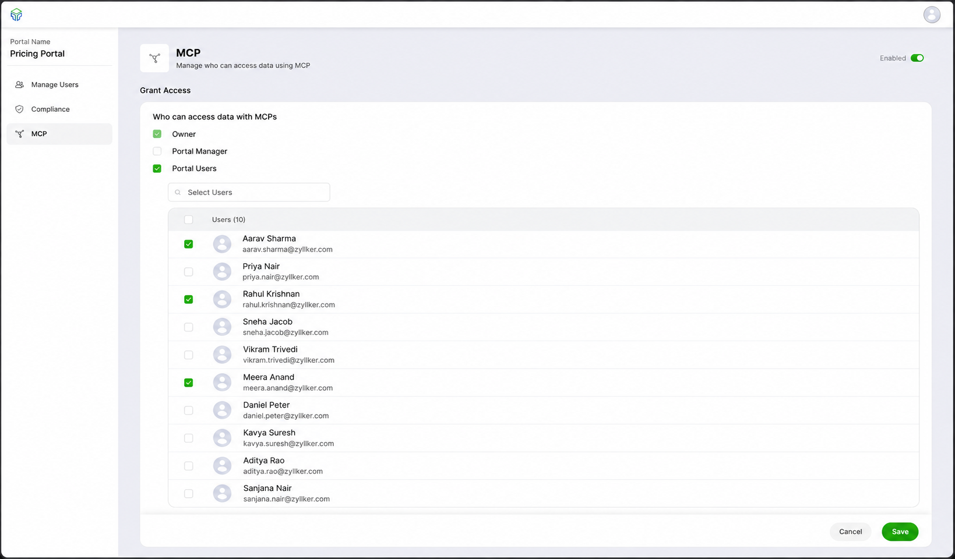Check Sneha Jacob's checkbox
The image size is (955, 559).
(x=188, y=327)
